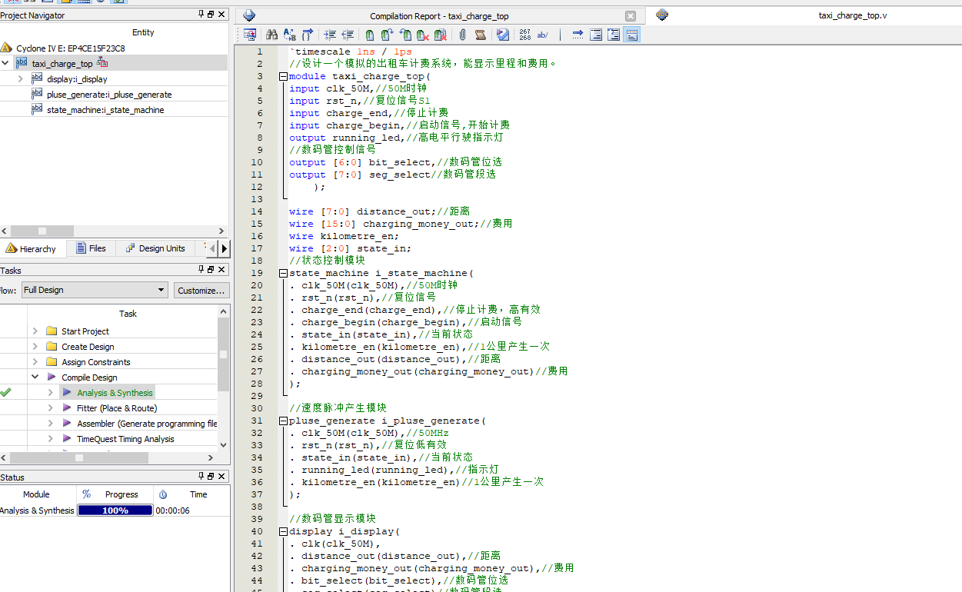The width and height of the screenshot is (962, 592).
Task: Click the right arrow to reveal more navigator tabs
Action: pos(224,248)
